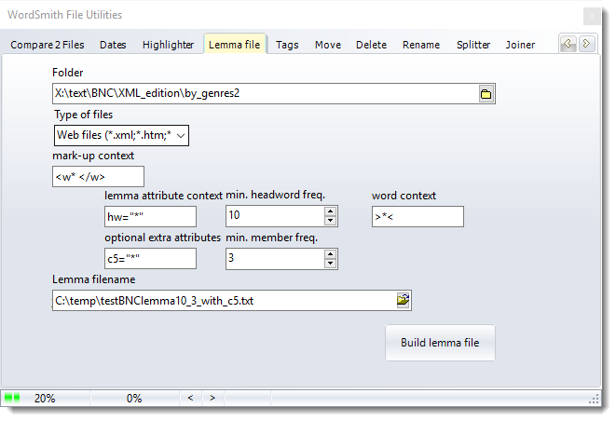The height and width of the screenshot is (421, 616).
Task: Open the Type of files dropdown
Action: pyautogui.click(x=181, y=136)
